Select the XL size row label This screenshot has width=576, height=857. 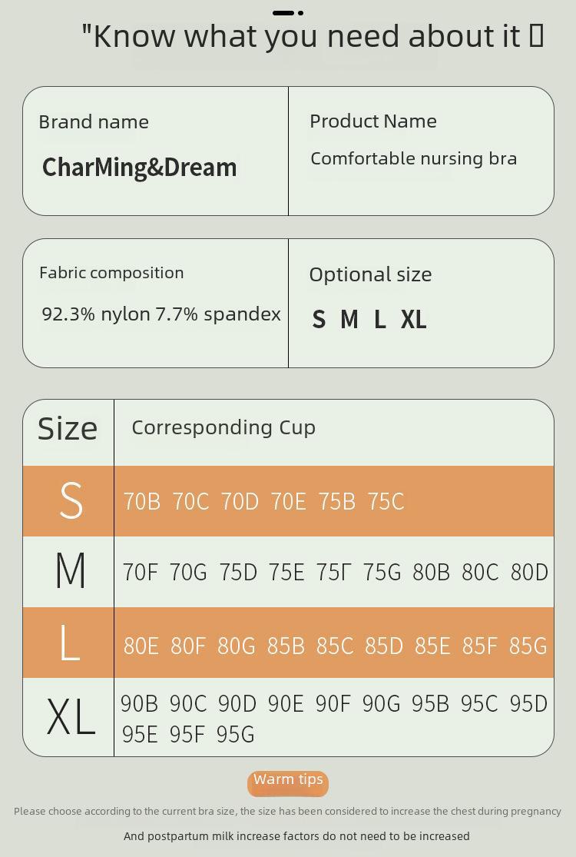[x=71, y=717]
